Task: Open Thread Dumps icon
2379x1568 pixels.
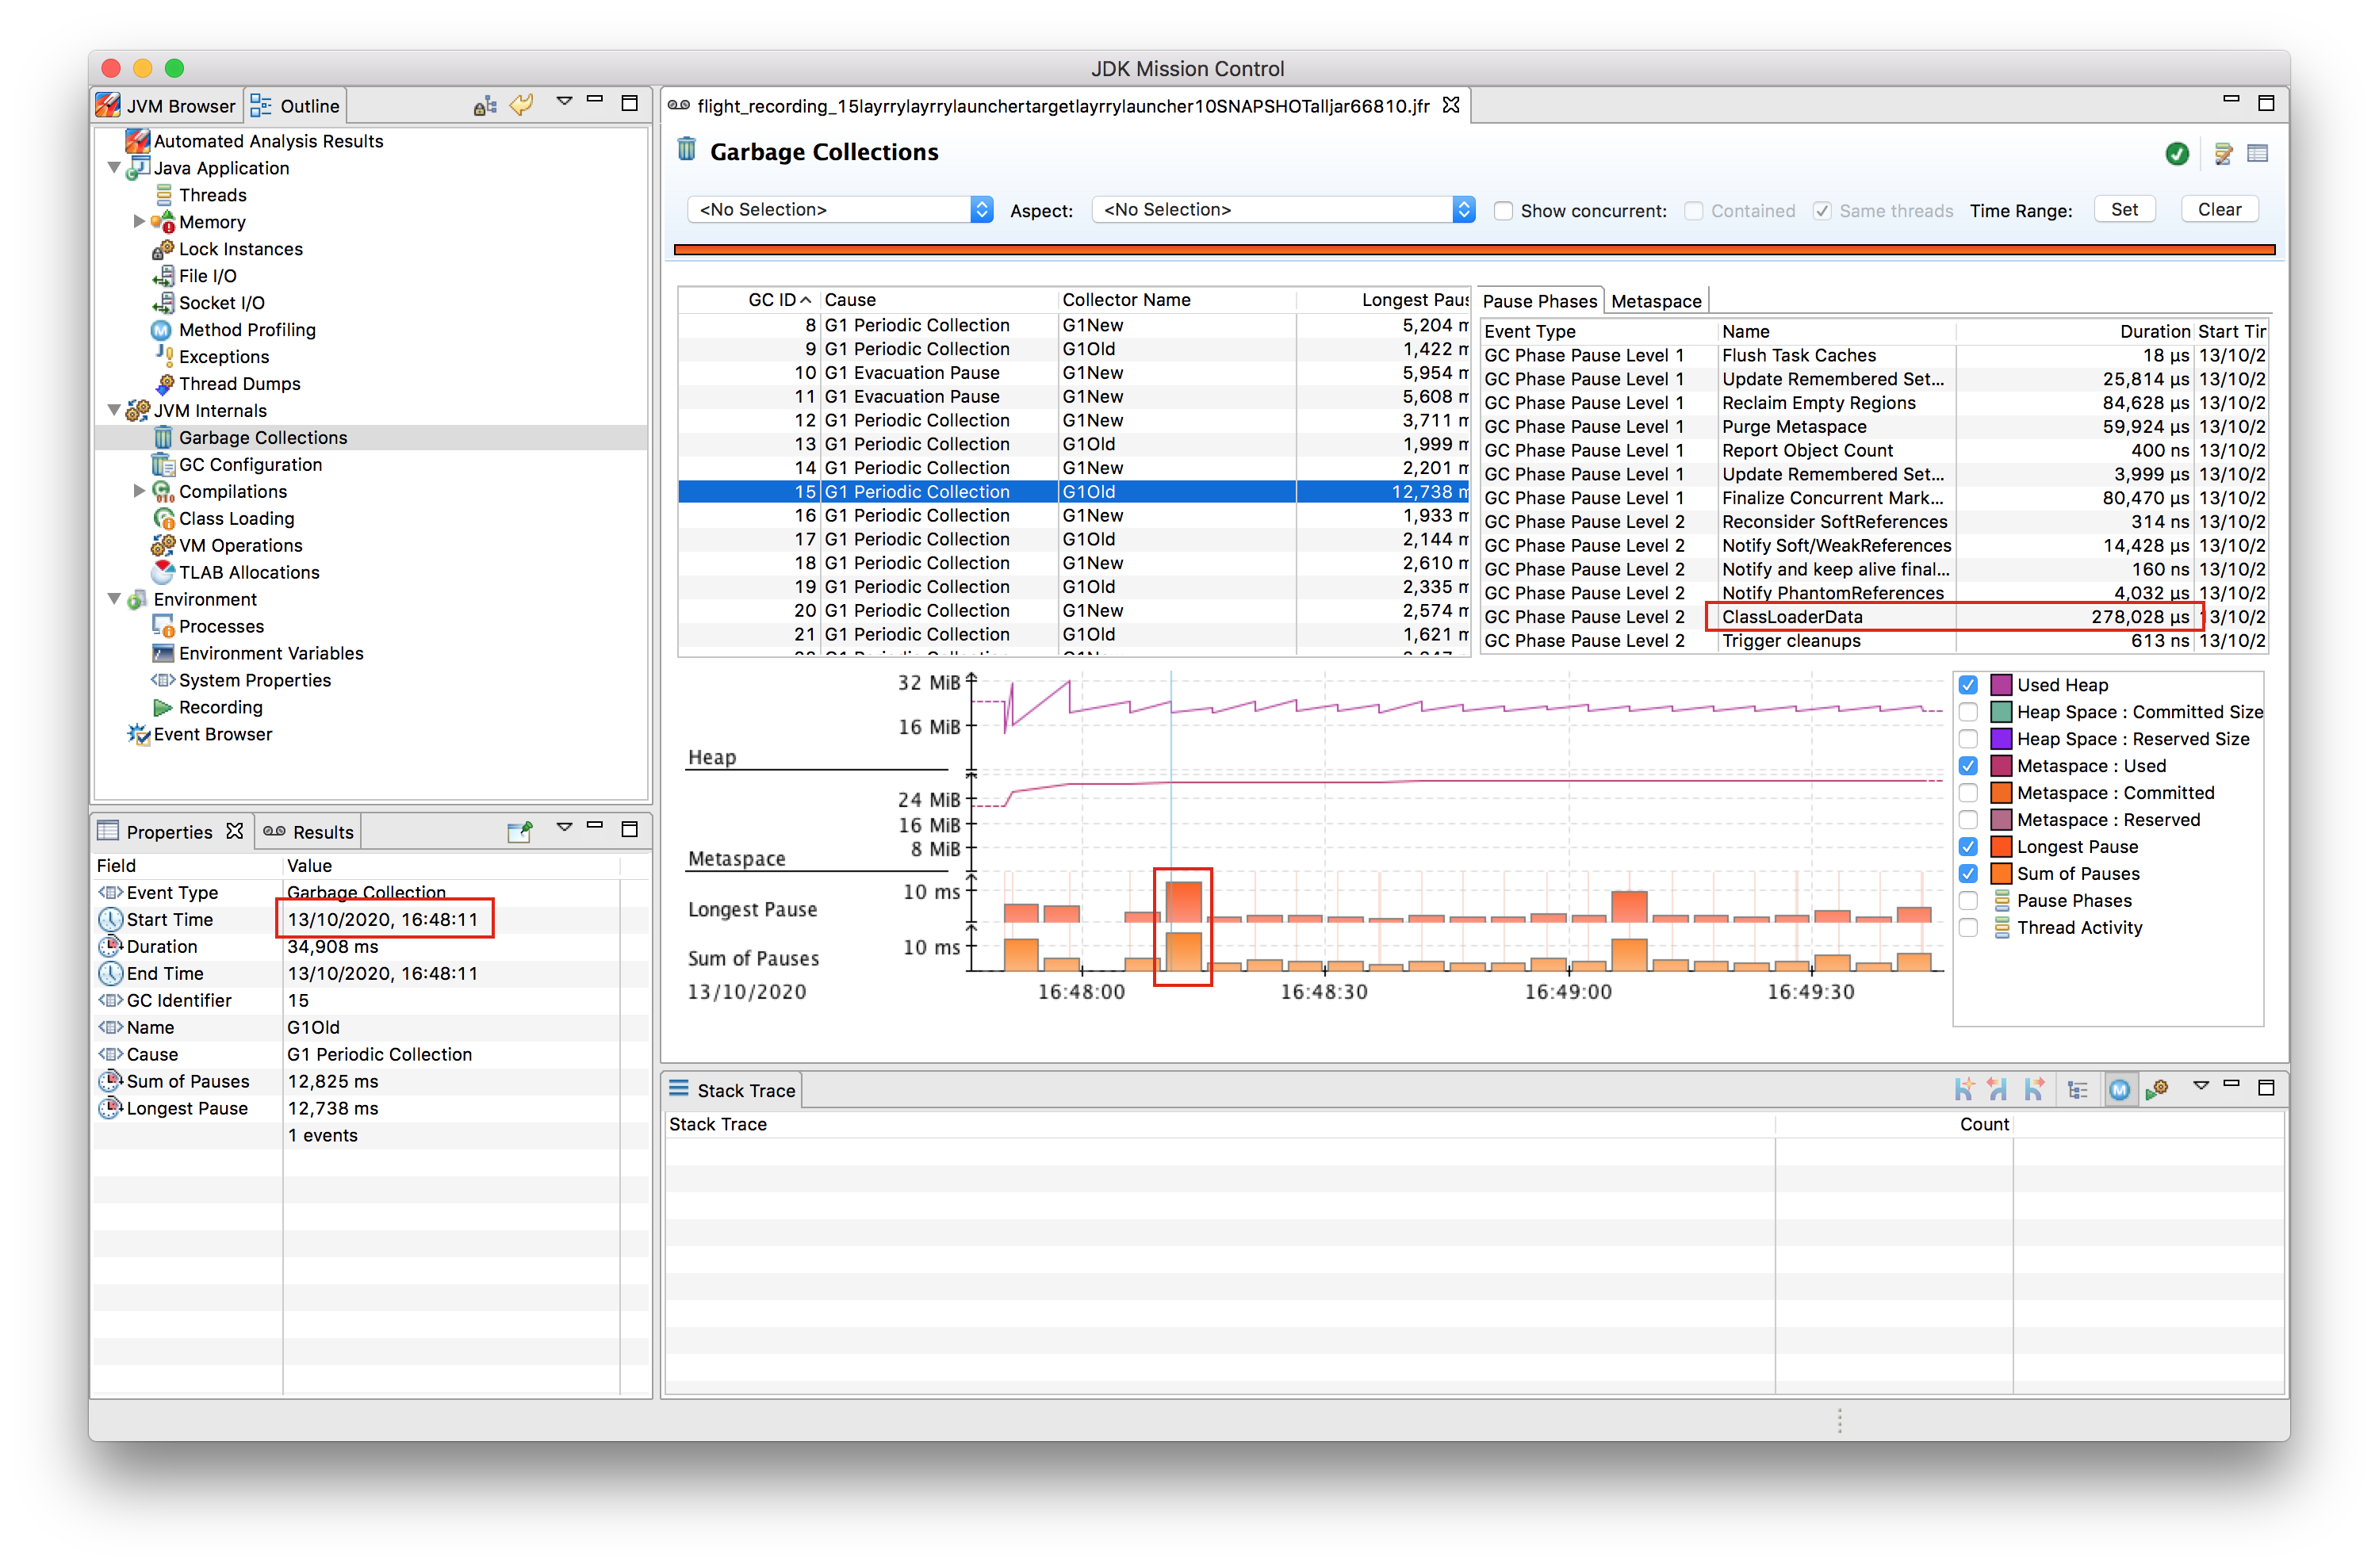Action: point(164,384)
